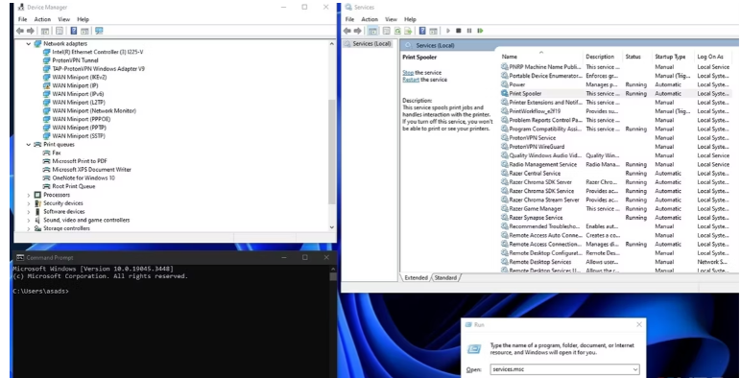Image resolution: width=741 pixels, height=378 pixels.
Task: Sort services by Status column header
Action: pyautogui.click(x=637, y=57)
